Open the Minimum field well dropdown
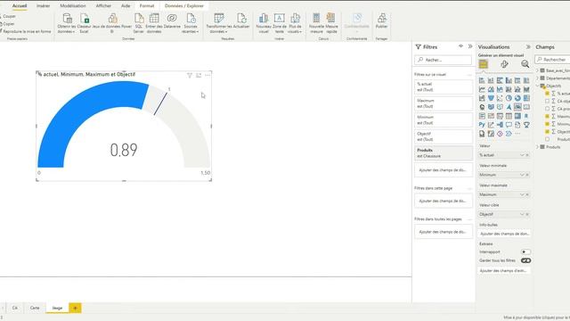The width and height of the screenshot is (570, 321). [x=522, y=175]
